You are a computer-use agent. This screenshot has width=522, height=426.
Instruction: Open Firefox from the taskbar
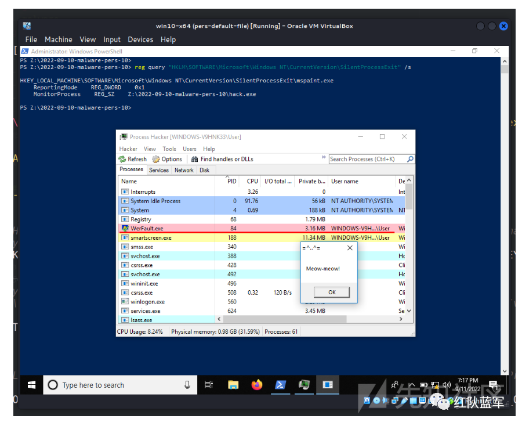(257, 385)
